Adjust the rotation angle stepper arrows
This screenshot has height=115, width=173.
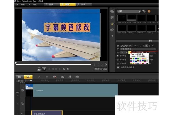click(155, 53)
